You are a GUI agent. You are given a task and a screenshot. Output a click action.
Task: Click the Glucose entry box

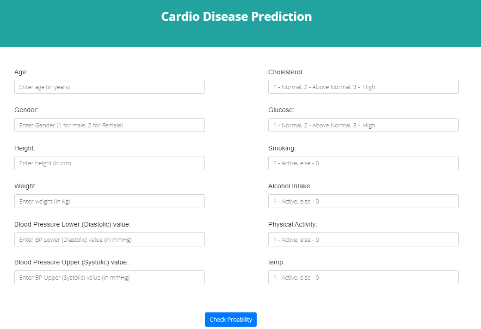[x=363, y=125]
